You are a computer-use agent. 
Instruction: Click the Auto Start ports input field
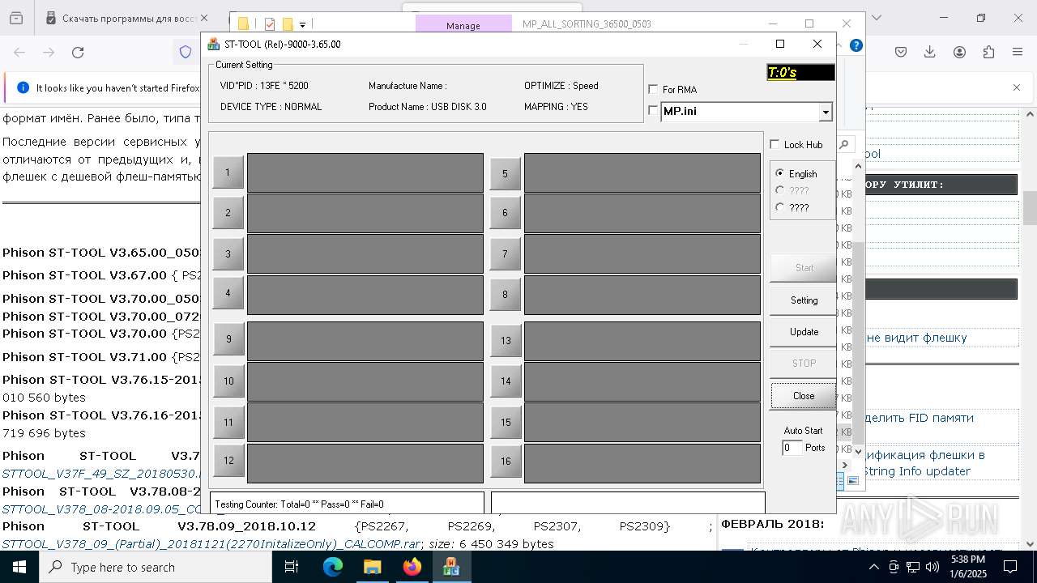tap(792, 448)
